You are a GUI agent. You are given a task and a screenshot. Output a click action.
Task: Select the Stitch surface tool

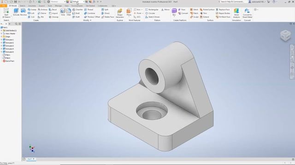[x=194, y=10]
